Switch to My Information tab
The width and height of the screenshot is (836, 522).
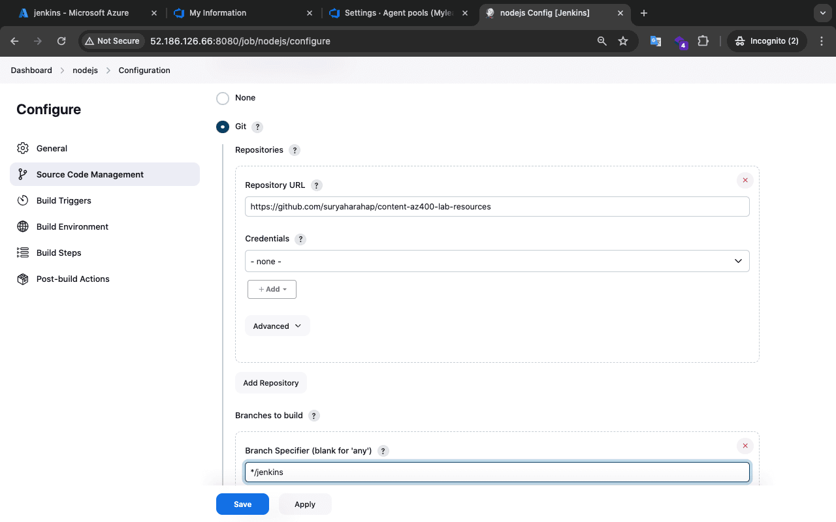point(242,13)
